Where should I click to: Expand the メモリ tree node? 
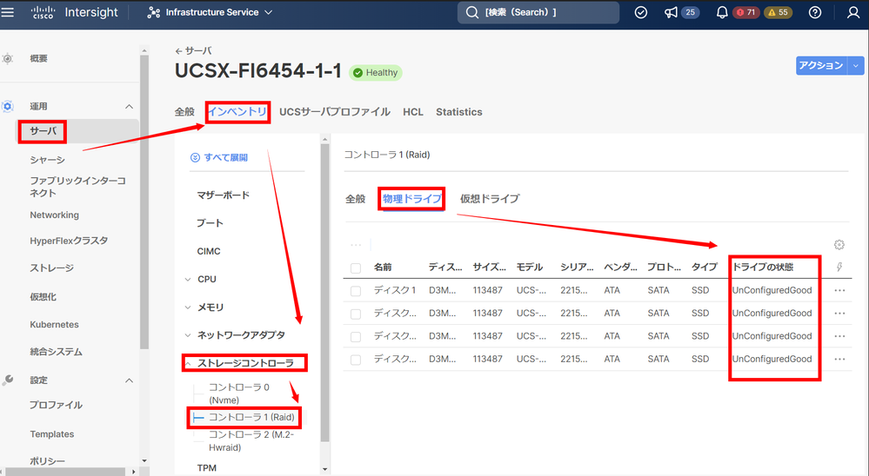(188, 307)
